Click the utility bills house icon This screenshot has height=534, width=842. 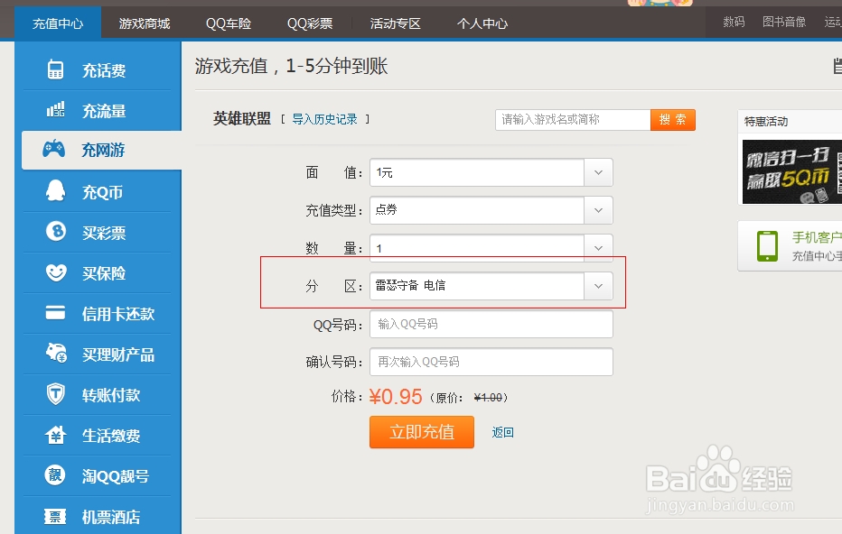[55, 435]
